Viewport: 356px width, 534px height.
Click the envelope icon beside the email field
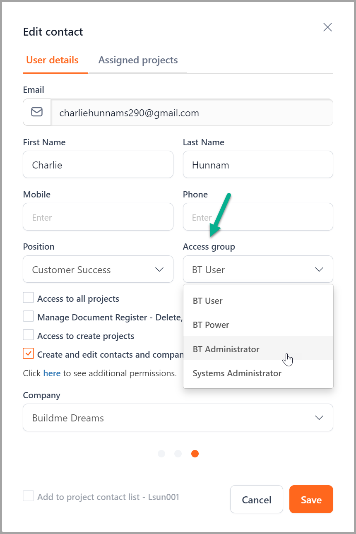(x=37, y=112)
